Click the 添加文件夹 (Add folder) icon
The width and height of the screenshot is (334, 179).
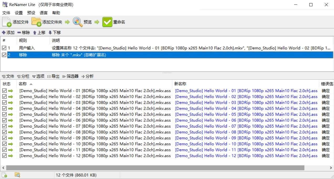pos(36,22)
